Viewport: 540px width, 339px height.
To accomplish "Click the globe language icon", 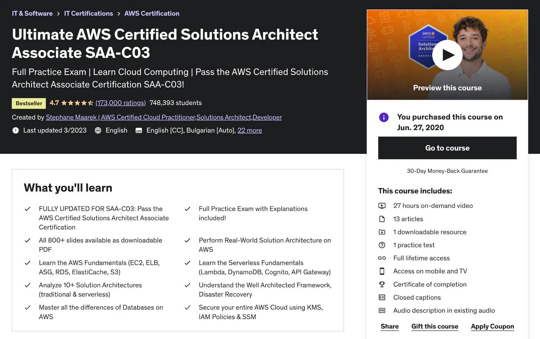I will coord(98,130).
